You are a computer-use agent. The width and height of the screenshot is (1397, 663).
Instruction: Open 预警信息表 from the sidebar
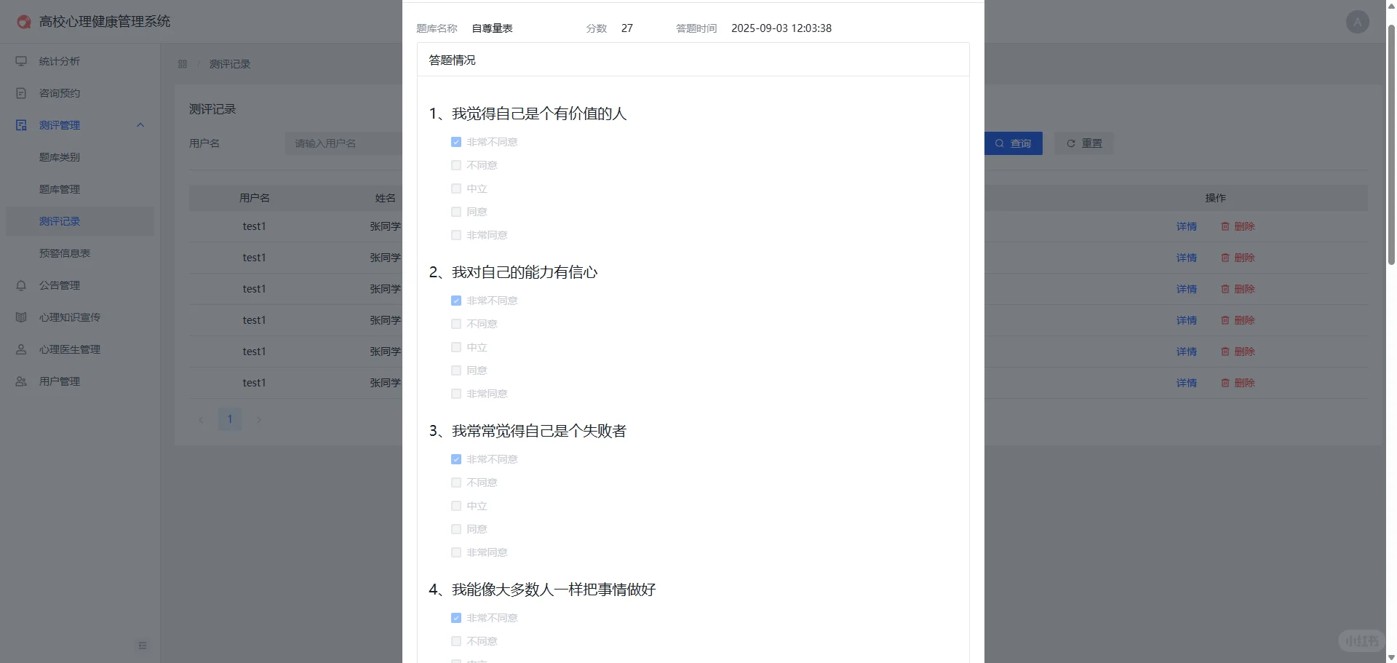(x=65, y=253)
